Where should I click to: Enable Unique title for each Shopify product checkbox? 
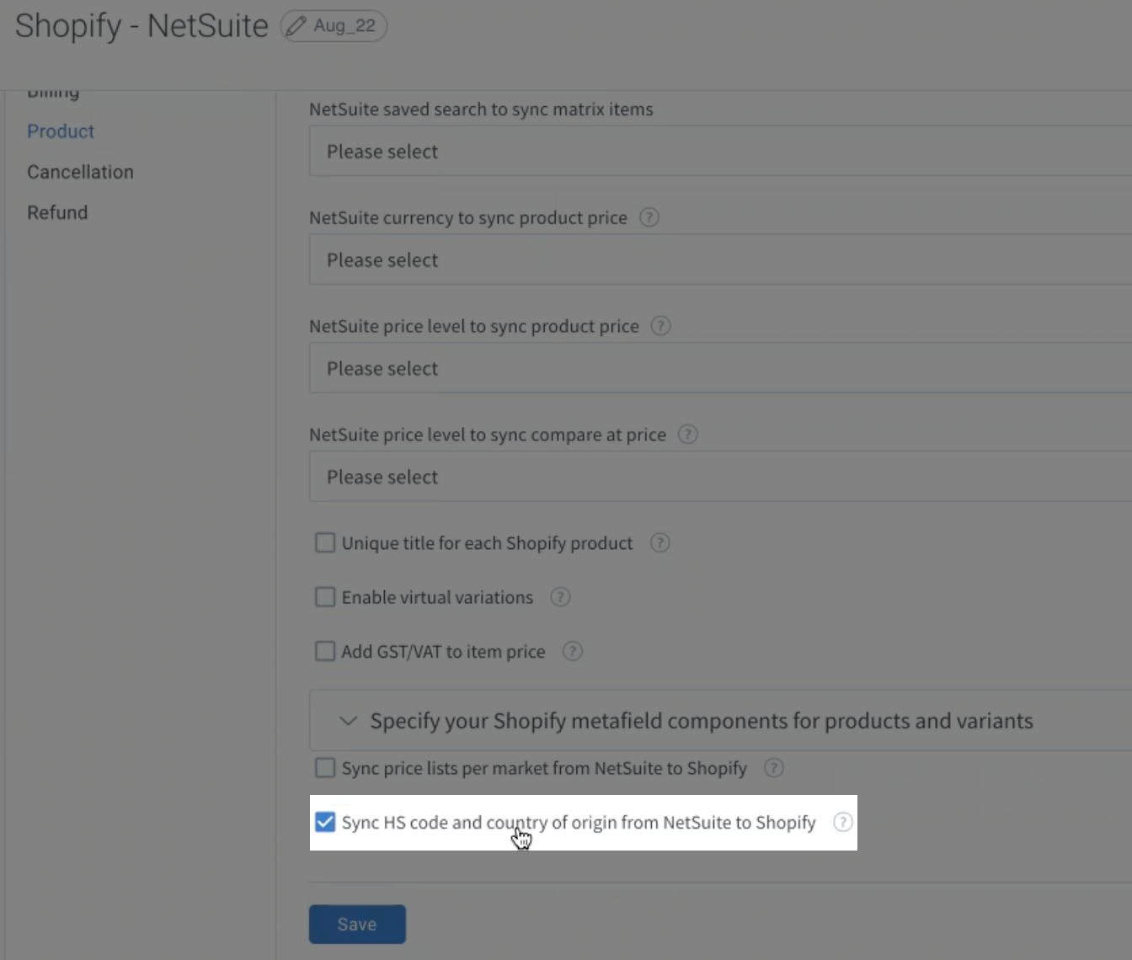point(325,543)
